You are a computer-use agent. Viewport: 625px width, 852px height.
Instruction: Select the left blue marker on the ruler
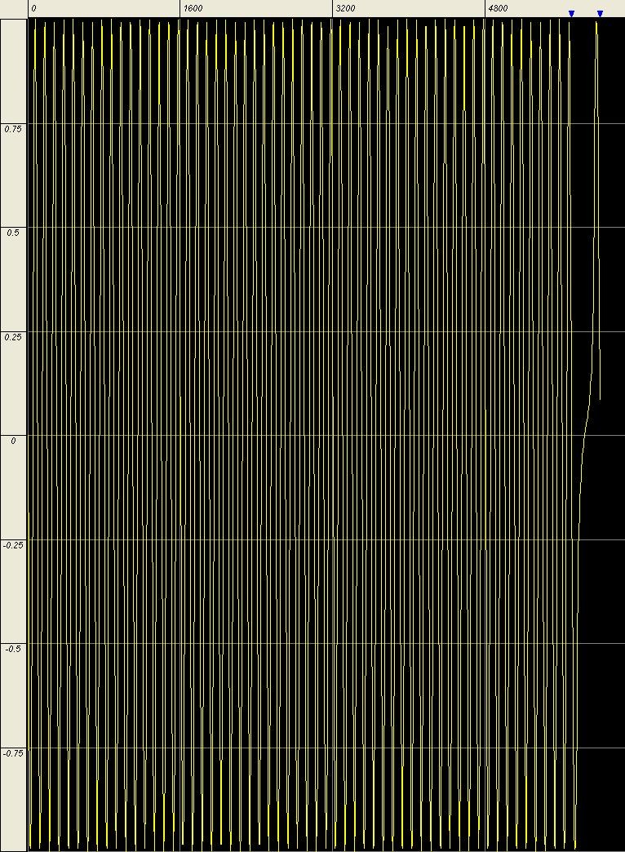coord(571,14)
